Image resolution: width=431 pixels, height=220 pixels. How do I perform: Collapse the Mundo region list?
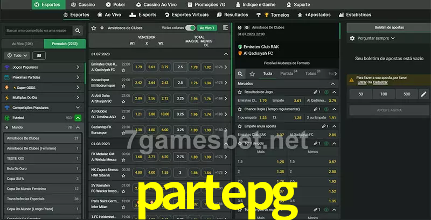pyautogui.click(x=78, y=127)
